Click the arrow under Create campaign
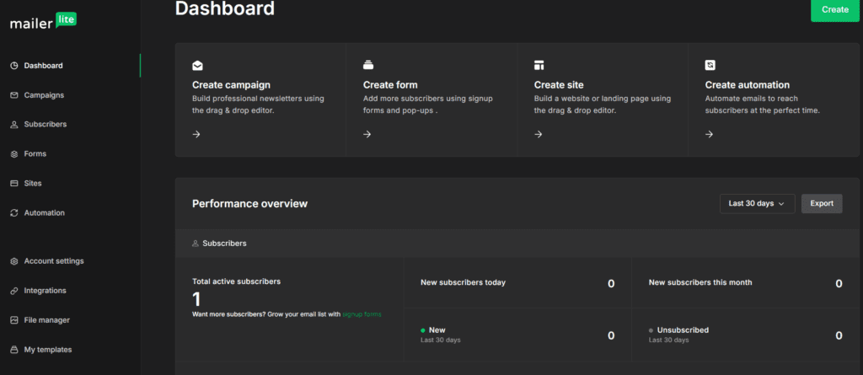Viewport: 863px width, 375px height. coord(196,134)
